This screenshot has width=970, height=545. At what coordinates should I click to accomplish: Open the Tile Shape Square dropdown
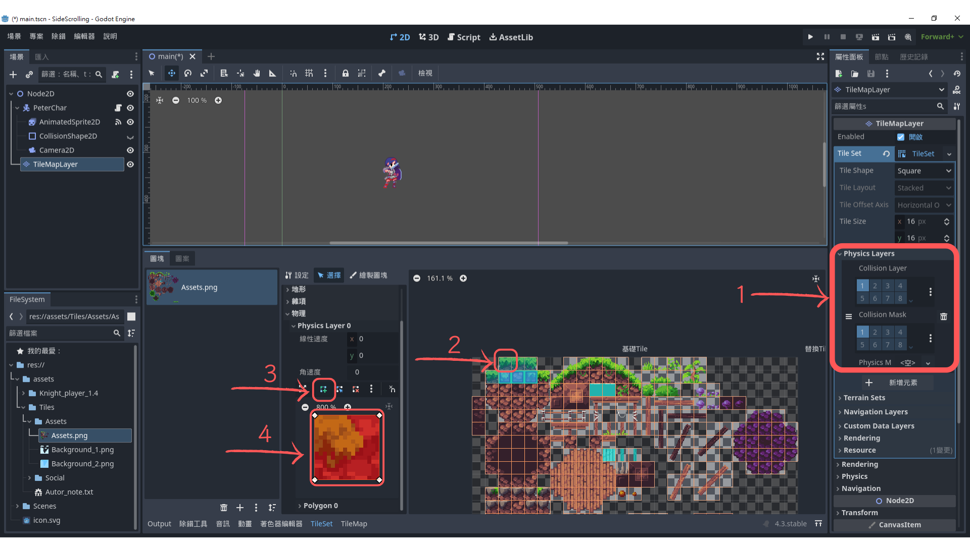(924, 171)
